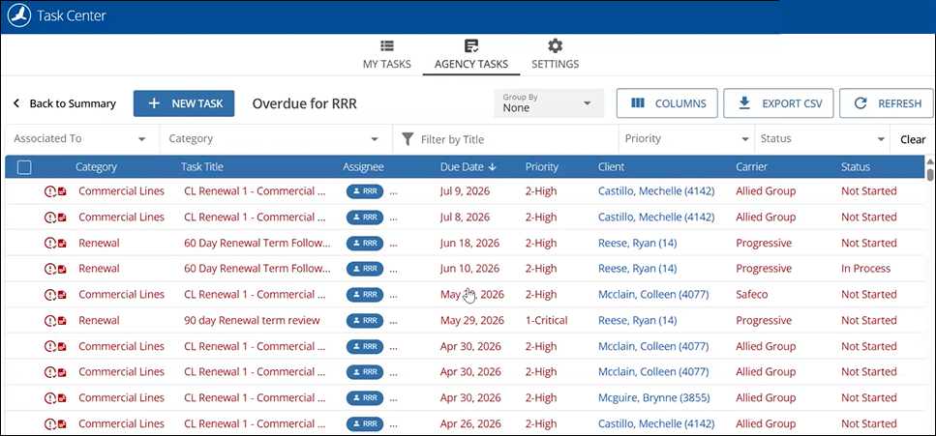Click the Assignee column header
Viewport: 936px width, 436px height.
coord(363,167)
